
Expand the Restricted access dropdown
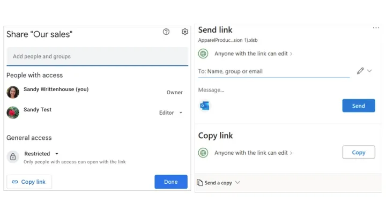(41, 154)
